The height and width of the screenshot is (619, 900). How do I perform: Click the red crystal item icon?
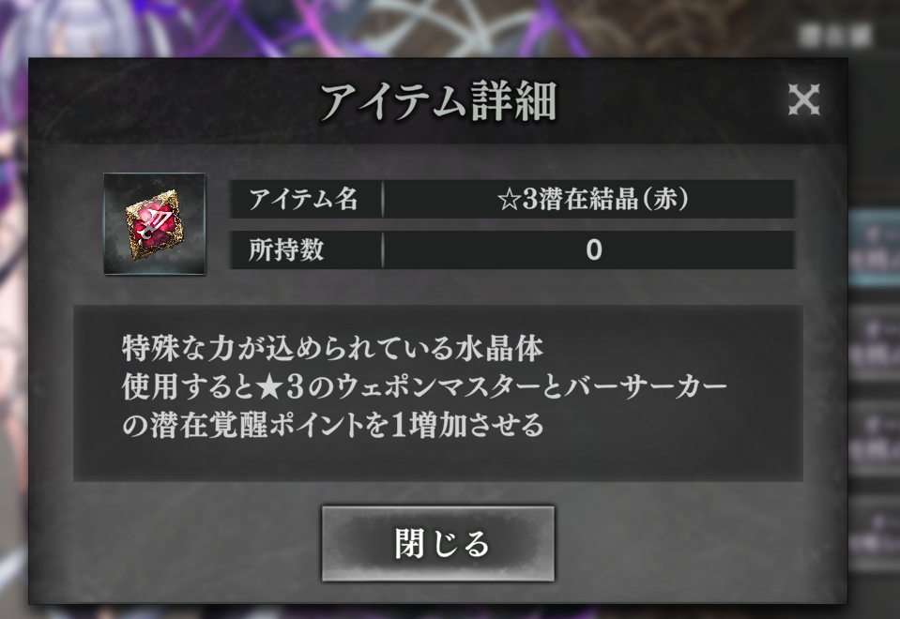tap(155, 224)
